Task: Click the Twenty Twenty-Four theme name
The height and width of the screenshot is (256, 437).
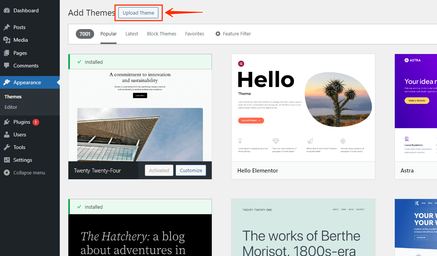Action: 97,171
